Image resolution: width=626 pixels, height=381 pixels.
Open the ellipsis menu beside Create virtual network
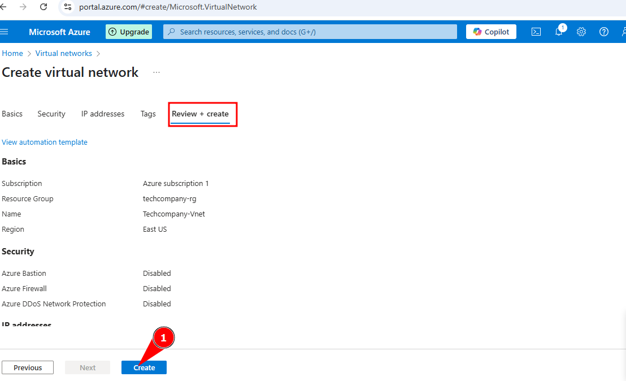156,72
